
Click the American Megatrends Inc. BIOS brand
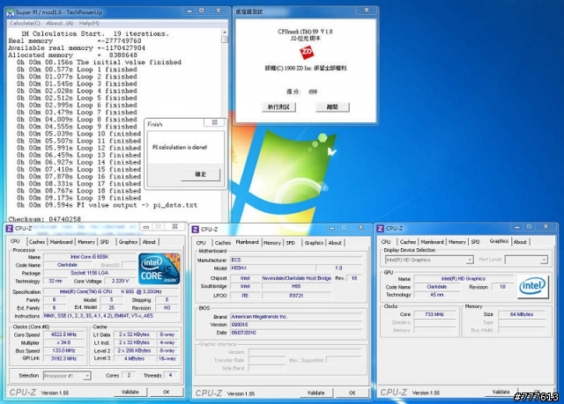(296, 317)
